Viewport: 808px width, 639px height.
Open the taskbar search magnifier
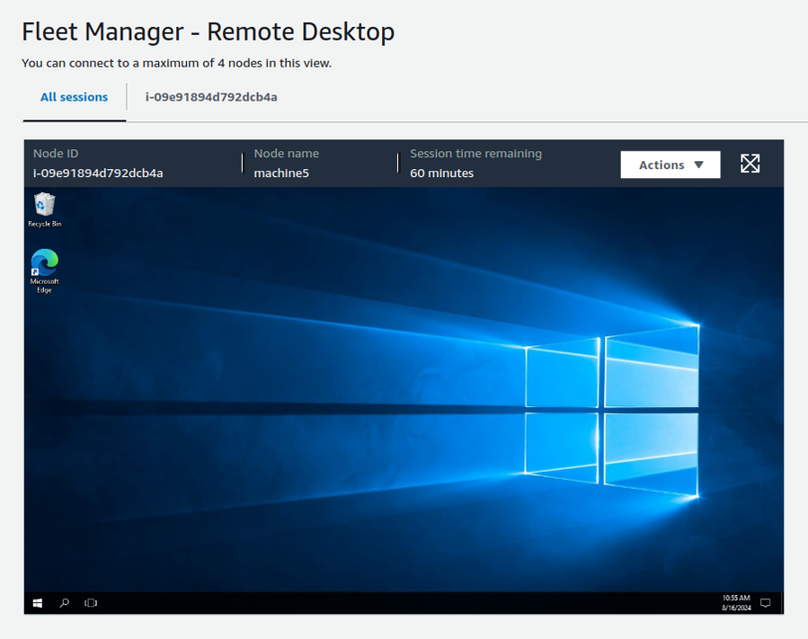click(65, 603)
